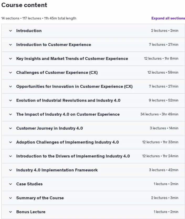The height and width of the screenshot is (219, 185).
Task: Expand Introduction to Customer Experience chevron
Action: pyautogui.click(x=10, y=45)
